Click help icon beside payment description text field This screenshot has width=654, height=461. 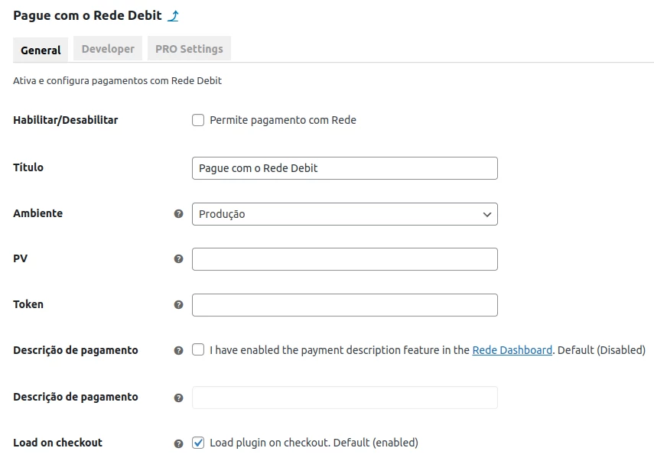point(179,398)
